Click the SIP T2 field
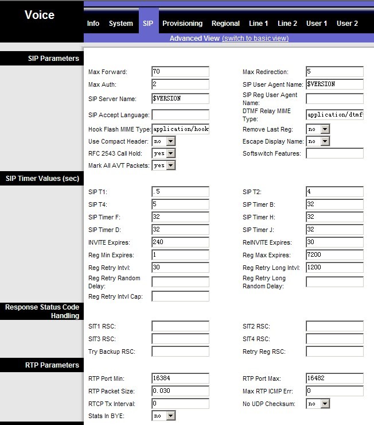The image size is (374, 425). [x=335, y=192]
